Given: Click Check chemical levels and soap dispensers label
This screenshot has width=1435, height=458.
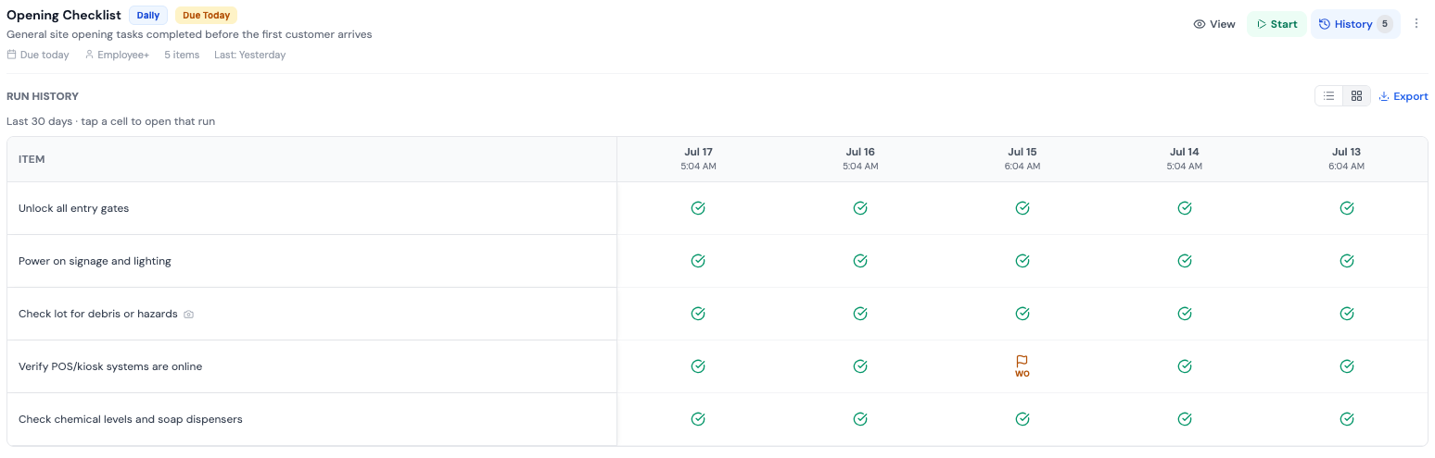Looking at the screenshot, I should [131, 419].
